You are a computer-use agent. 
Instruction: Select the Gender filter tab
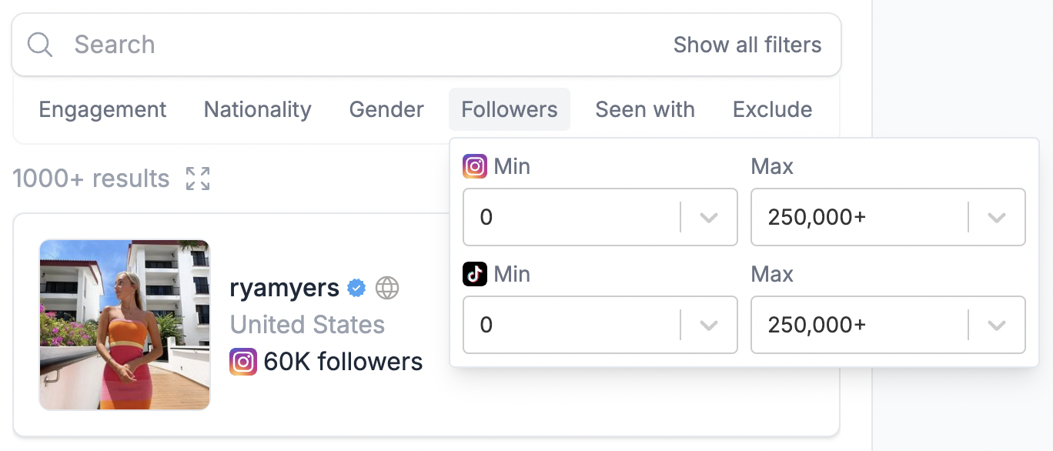[386, 109]
